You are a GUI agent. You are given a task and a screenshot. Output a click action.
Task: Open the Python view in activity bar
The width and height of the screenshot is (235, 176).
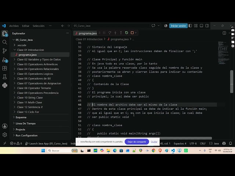(x=5, y=85)
